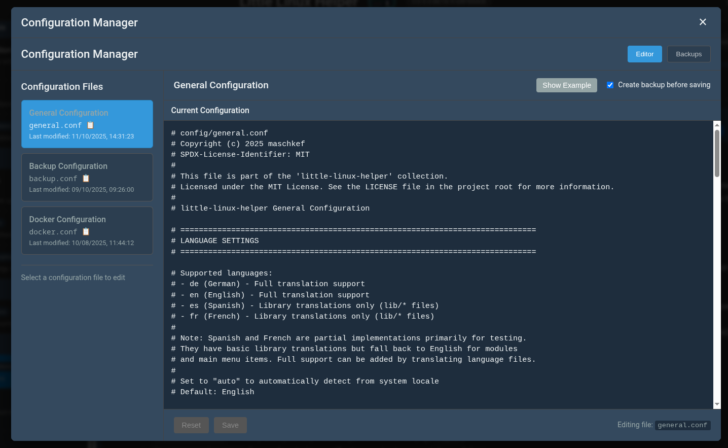The height and width of the screenshot is (448, 728).
Task: Click the Show Example button
Action: pyautogui.click(x=567, y=85)
